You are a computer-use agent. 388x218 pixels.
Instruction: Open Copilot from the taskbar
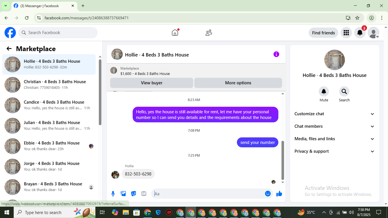point(115,212)
